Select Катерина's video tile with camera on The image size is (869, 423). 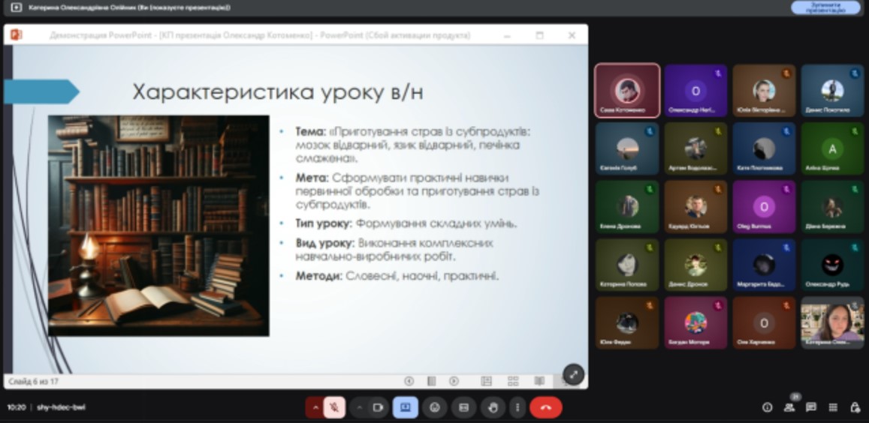(832, 322)
